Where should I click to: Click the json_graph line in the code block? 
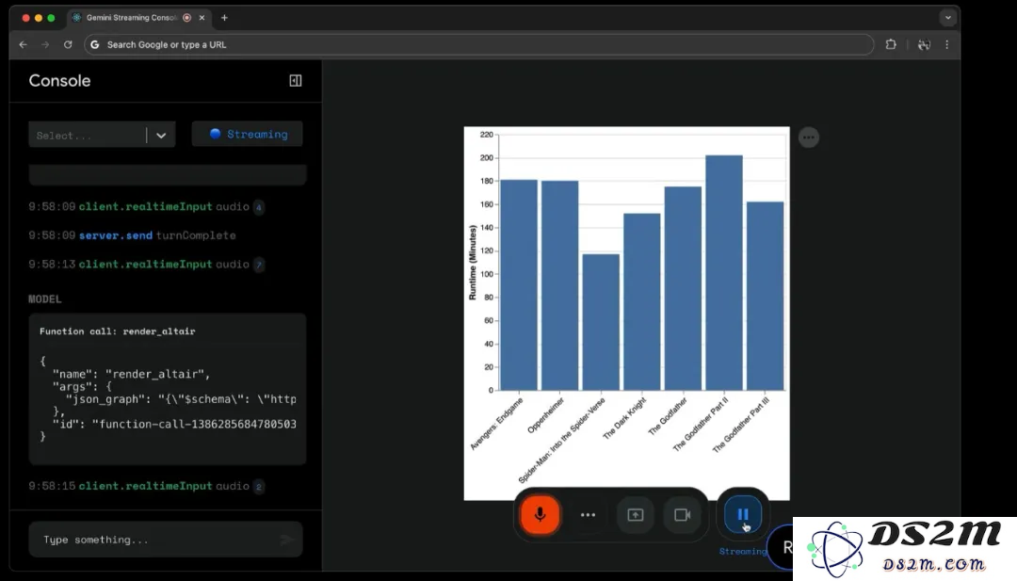181,399
